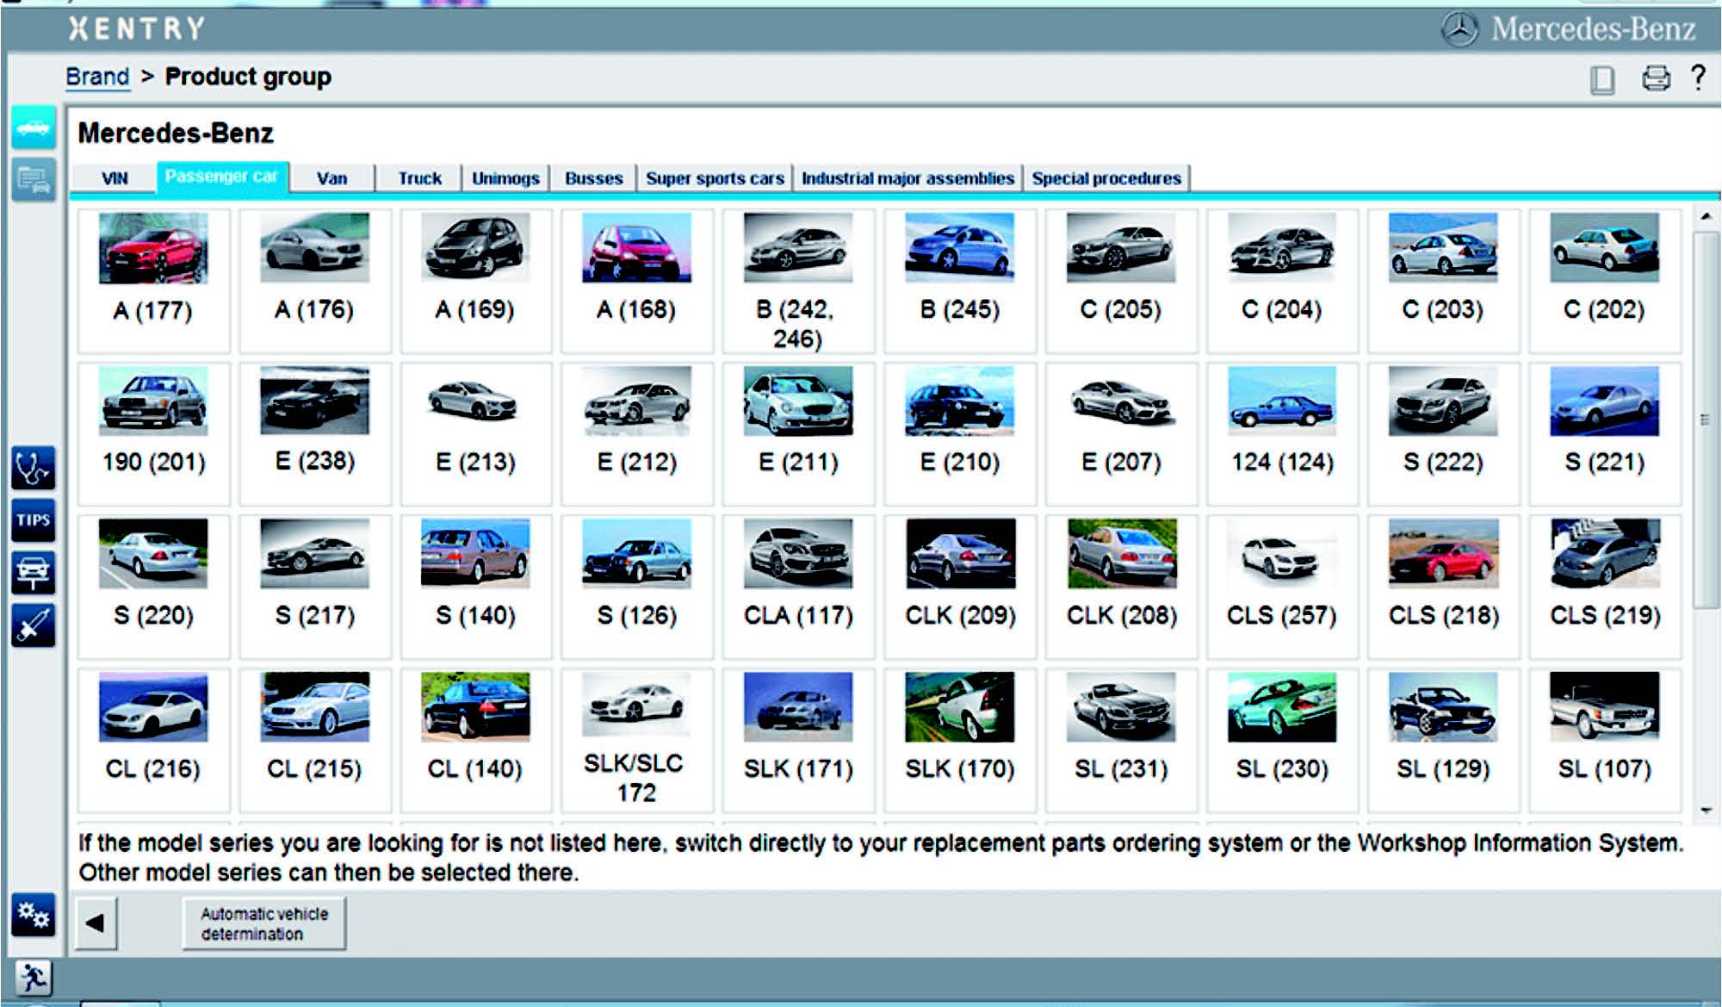
Task: Pick the SL (107) model tile
Action: (x=1605, y=741)
